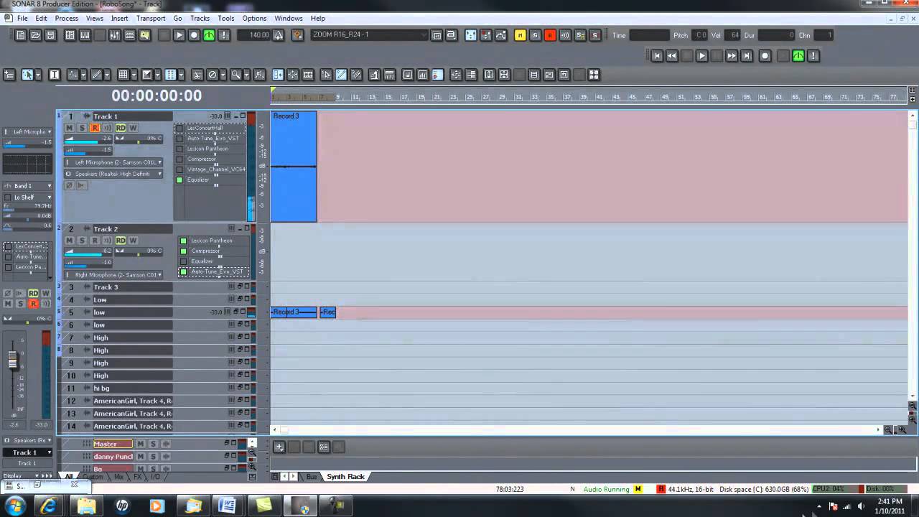Open Track 1 Speakers output dropdown
Viewport: 919px width, 517px height.
click(114, 174)
